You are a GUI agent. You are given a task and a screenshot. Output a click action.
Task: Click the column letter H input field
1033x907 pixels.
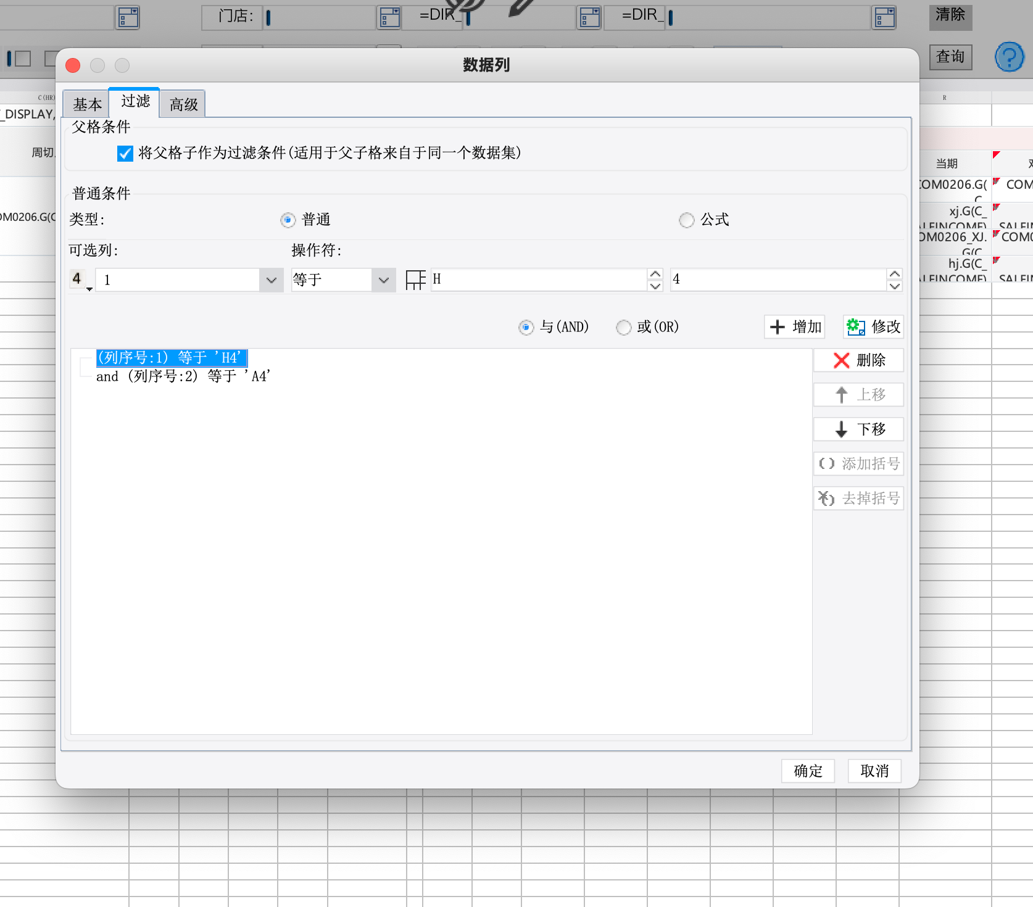click(x=538, y=280)
